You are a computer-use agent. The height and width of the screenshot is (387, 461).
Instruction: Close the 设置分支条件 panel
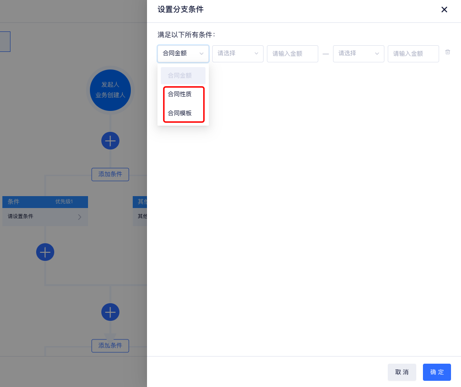click(444, 10)
